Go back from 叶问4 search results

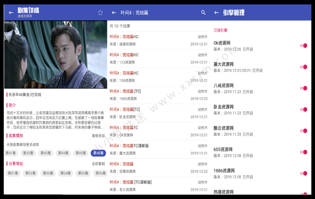(x=114, y=13)
